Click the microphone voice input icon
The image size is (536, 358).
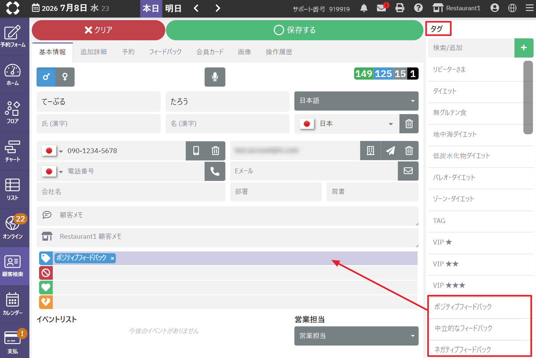tap(215, 77)
